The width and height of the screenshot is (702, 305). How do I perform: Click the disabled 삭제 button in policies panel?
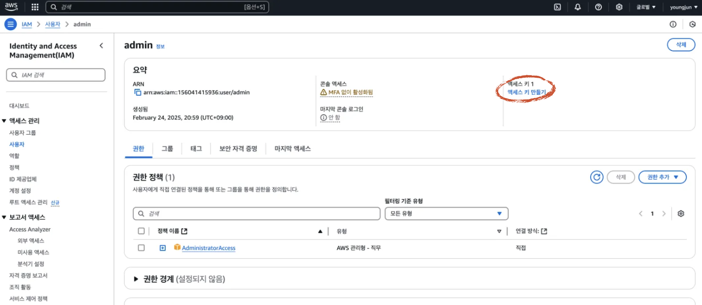[x=621, y=177]
